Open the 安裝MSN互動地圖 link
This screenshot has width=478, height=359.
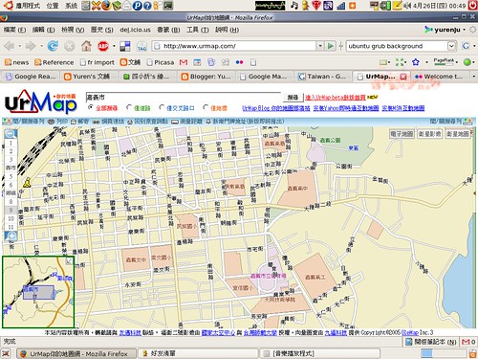403,108
